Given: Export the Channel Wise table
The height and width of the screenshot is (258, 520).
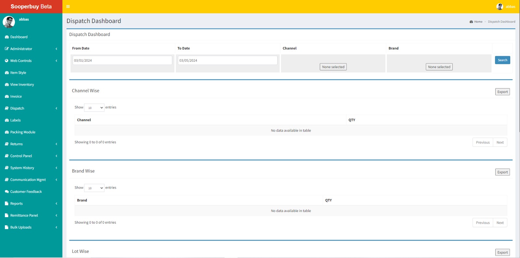Looking at the screenshot, I should pos(502,92).
